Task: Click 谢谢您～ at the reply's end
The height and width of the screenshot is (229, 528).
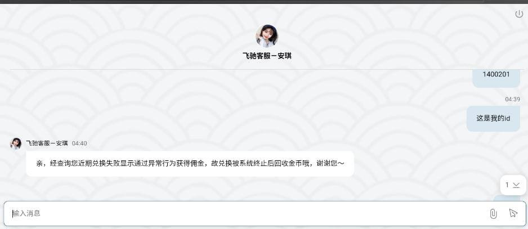Action: point(330,164)
